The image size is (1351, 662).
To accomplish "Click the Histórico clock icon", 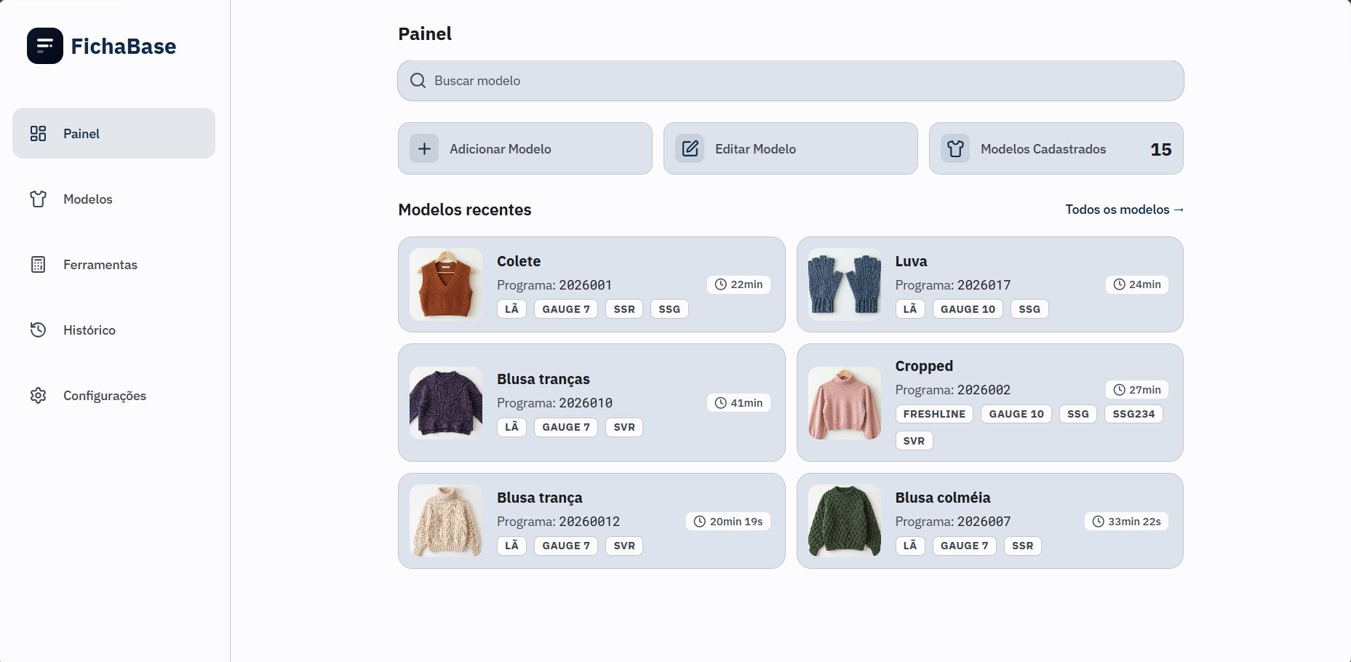I will point(38,330).
